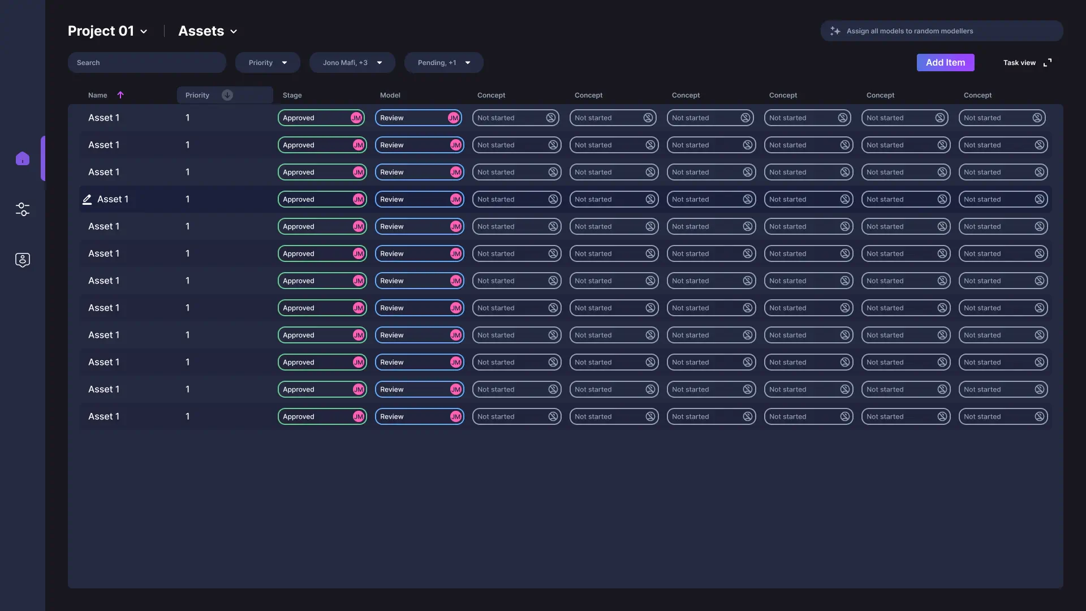This screenshot has height=611, width=1086.
Task: Open the Priority filter dropdown
Action: pyautogui.click(x=268, y=63)
